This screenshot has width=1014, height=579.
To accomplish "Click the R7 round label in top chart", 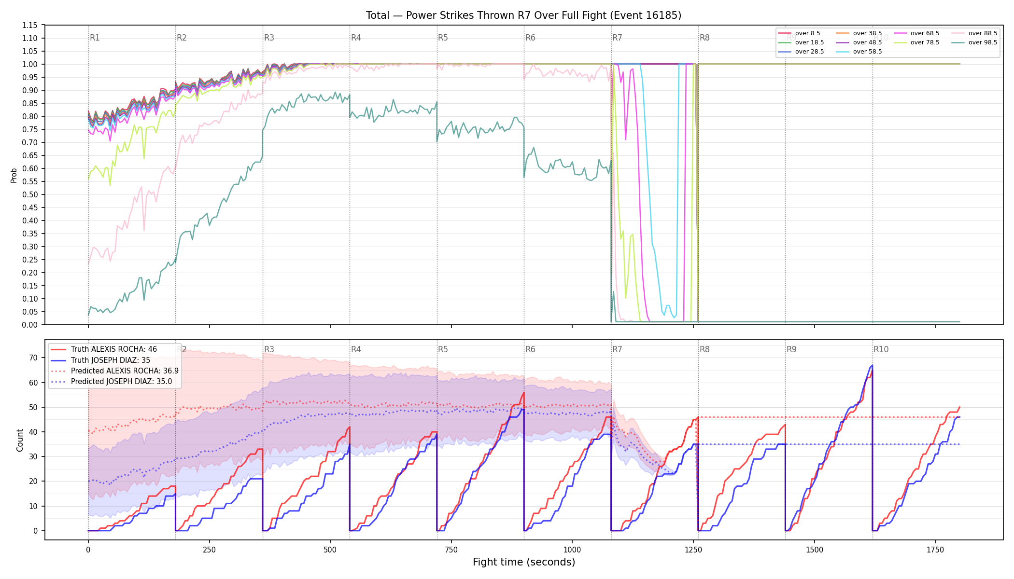I will 617,38.
